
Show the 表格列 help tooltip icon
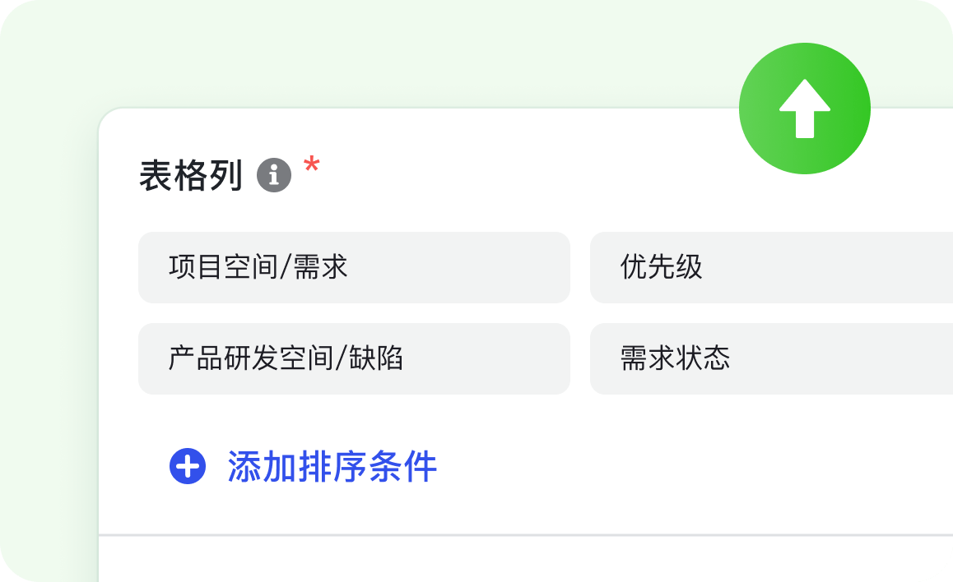click(274, 175)
